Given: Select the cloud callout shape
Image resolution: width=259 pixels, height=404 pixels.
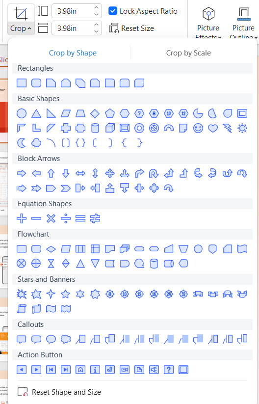Looking at the screenshot, I should pos(65,339).
